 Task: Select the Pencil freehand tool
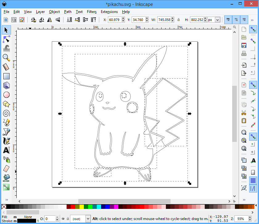tap(6, 122)
